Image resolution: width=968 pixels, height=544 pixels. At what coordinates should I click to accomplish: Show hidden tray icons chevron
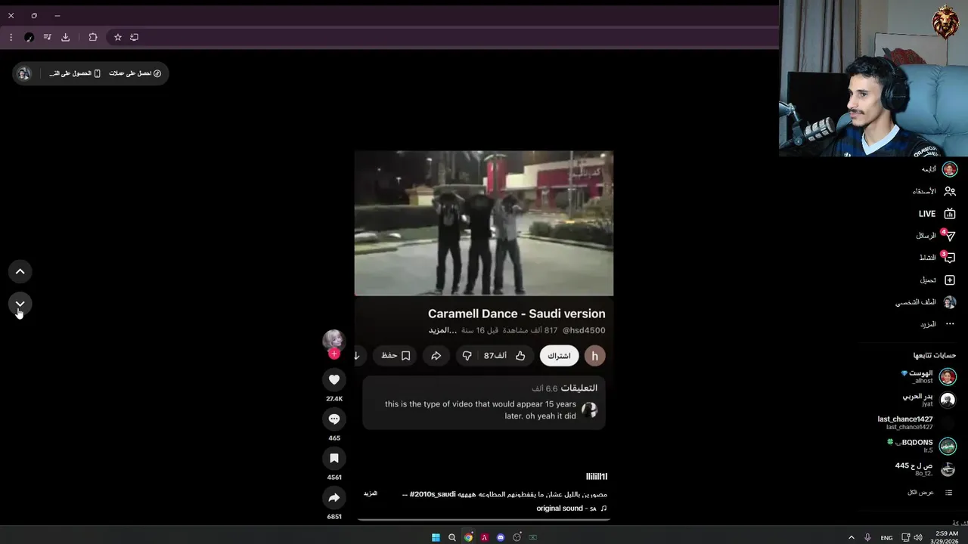point(852,538)
